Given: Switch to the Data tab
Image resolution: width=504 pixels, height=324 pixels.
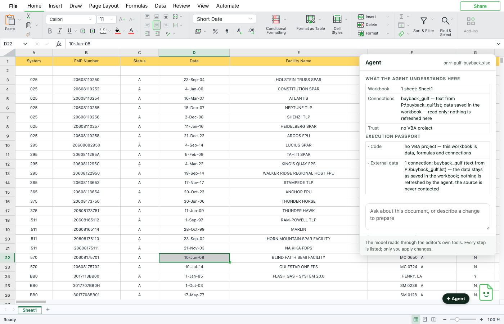Looking at the screenshot, I should pyautogui.click(x=160, y=6).
